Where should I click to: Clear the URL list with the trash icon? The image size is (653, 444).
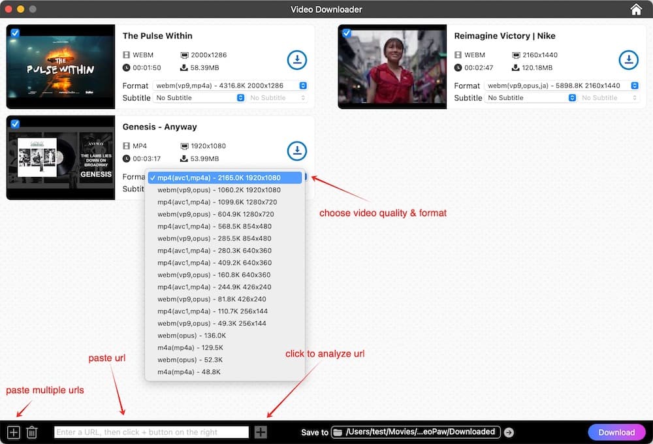click(x=32, y=432)
